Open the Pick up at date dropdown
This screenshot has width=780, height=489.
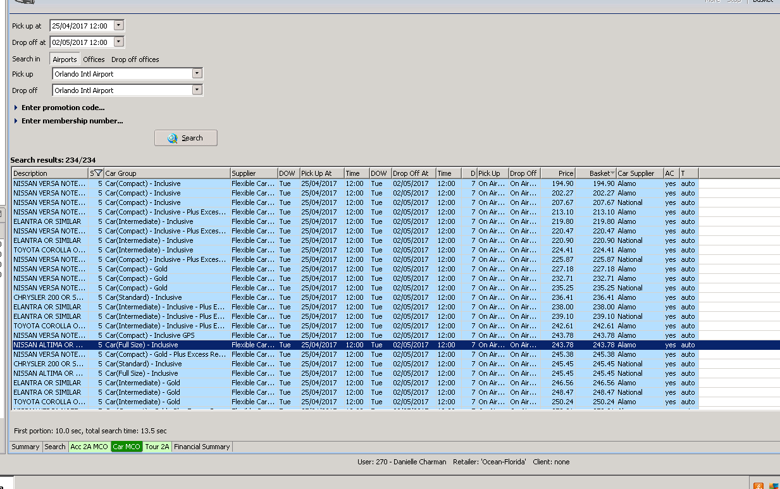click(x=118, y=26)
